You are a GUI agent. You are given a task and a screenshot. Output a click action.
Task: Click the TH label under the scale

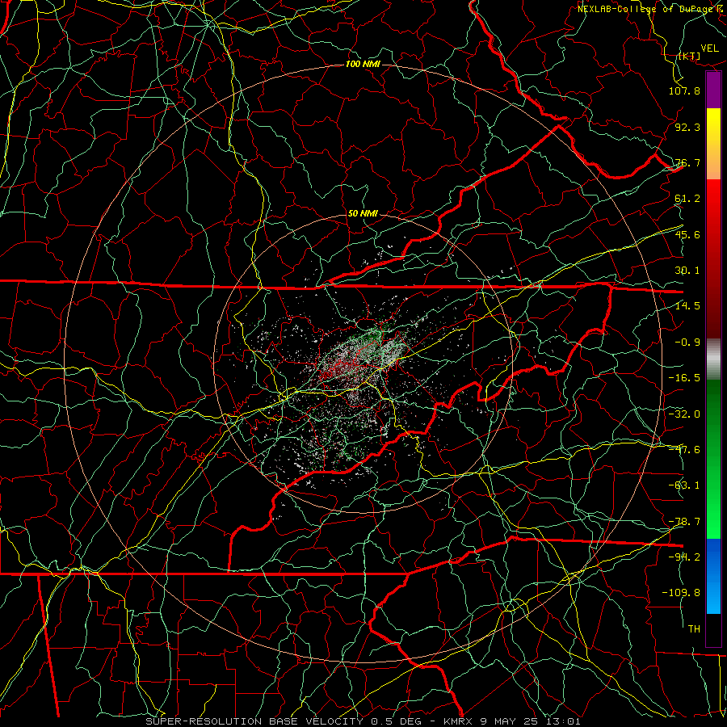tap(694, 629)
